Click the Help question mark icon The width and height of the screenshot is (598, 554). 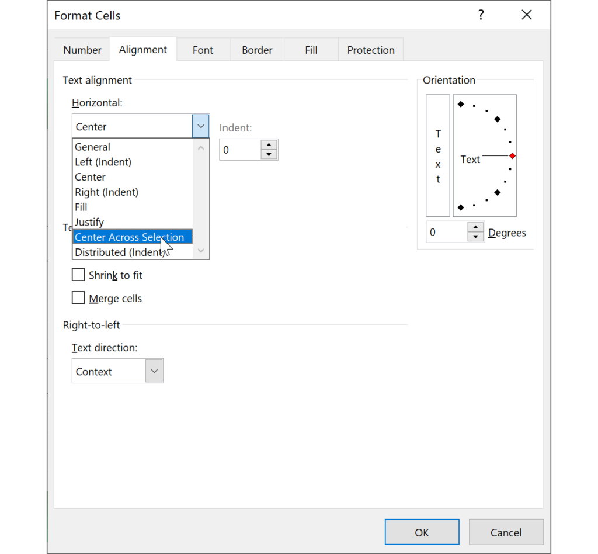coord(481,15)
